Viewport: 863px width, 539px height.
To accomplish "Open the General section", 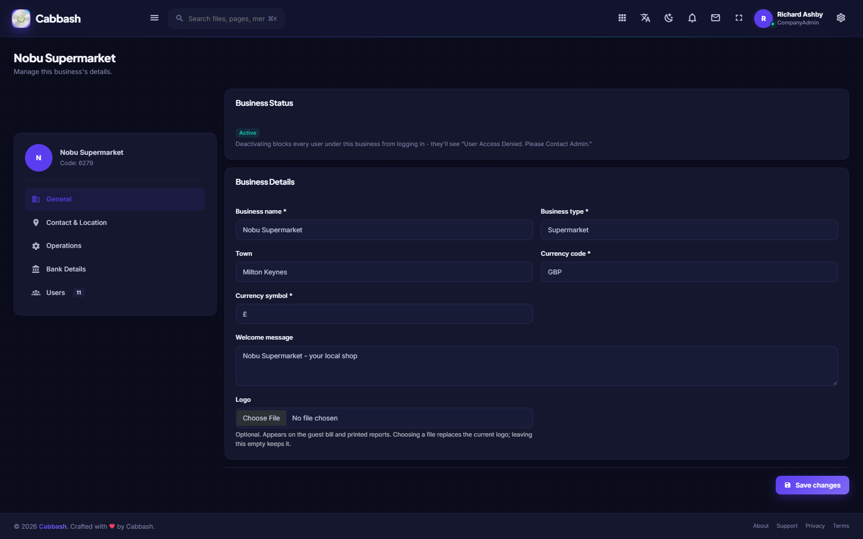I will point(115,199).
